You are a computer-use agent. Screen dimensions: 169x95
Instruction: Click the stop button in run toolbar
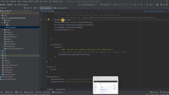tap(154, 5)
